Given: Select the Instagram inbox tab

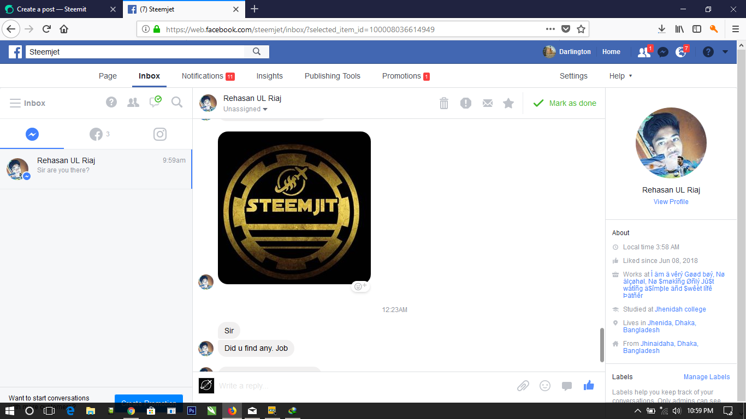Looking at the screenshot, I should [160, 134].
